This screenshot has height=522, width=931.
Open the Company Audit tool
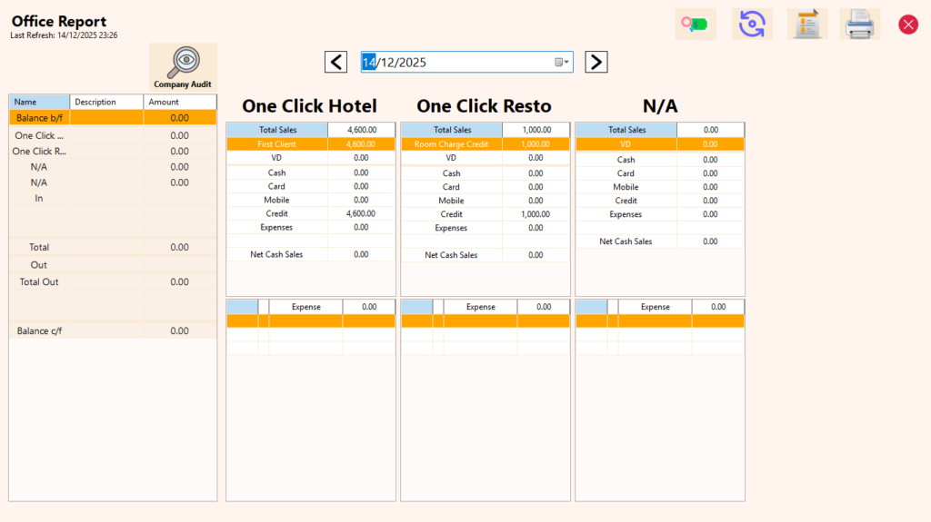183,67
